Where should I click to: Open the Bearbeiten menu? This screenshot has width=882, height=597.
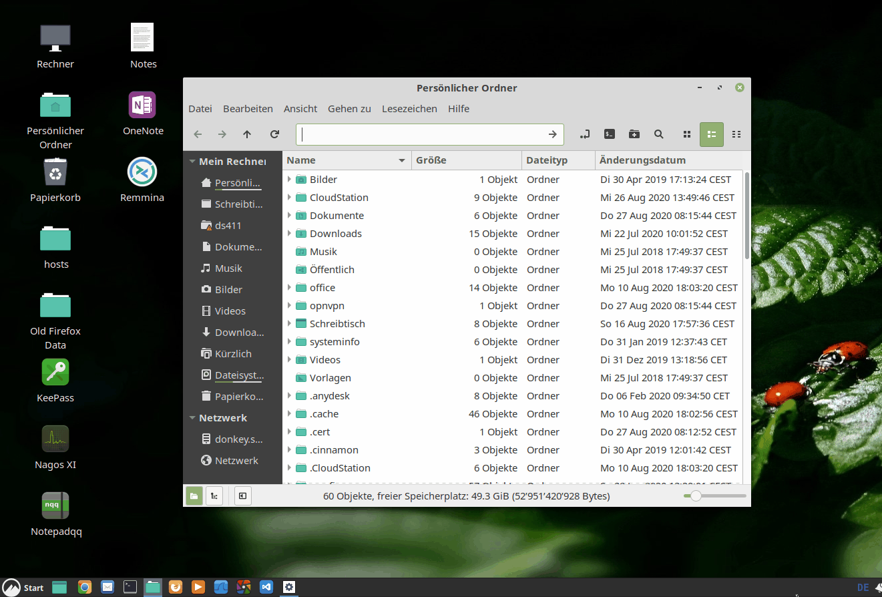click(x=248, y=108)
